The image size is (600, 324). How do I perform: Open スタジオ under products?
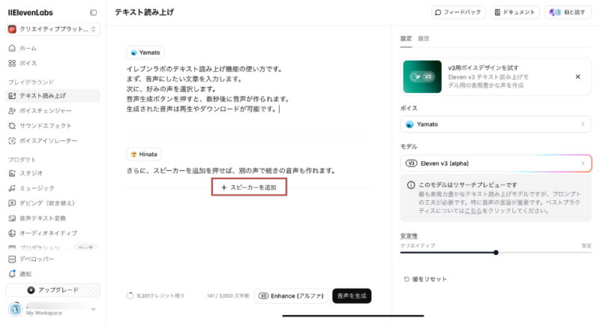[x=31, y=173]
